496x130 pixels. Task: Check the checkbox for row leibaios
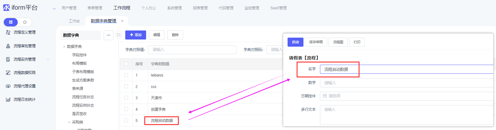[126, 75]
